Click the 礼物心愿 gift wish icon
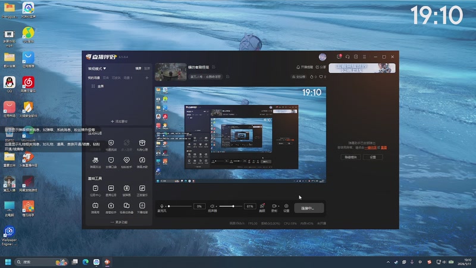Image resolution: width=476 pixels, height=268 pixels. [142, 145]
